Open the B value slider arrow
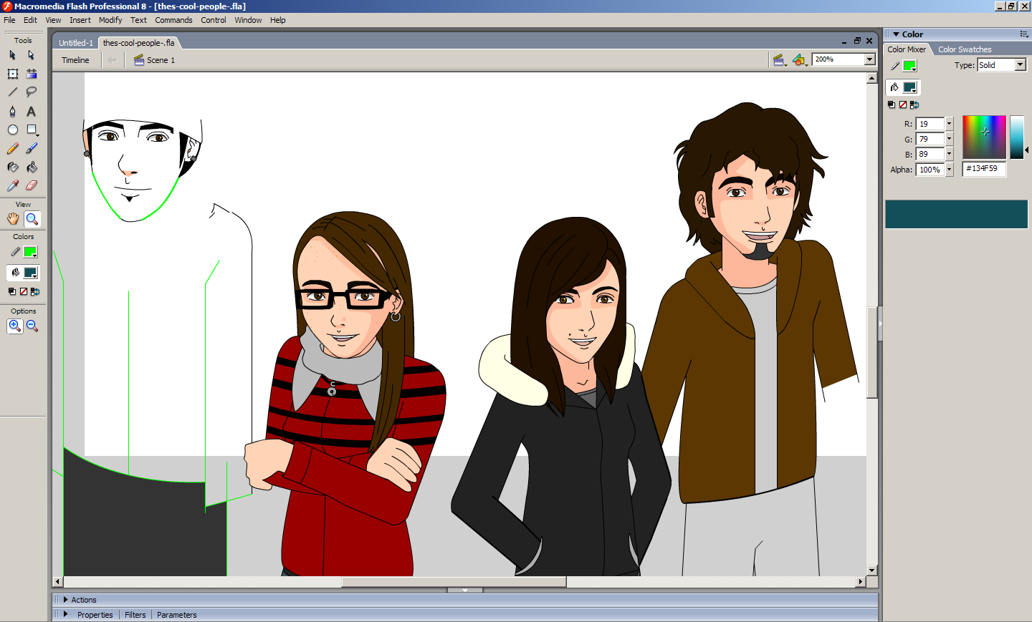 coord(949,154)
